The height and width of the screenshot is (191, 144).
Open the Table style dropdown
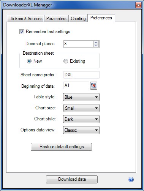tap(81, 97)
